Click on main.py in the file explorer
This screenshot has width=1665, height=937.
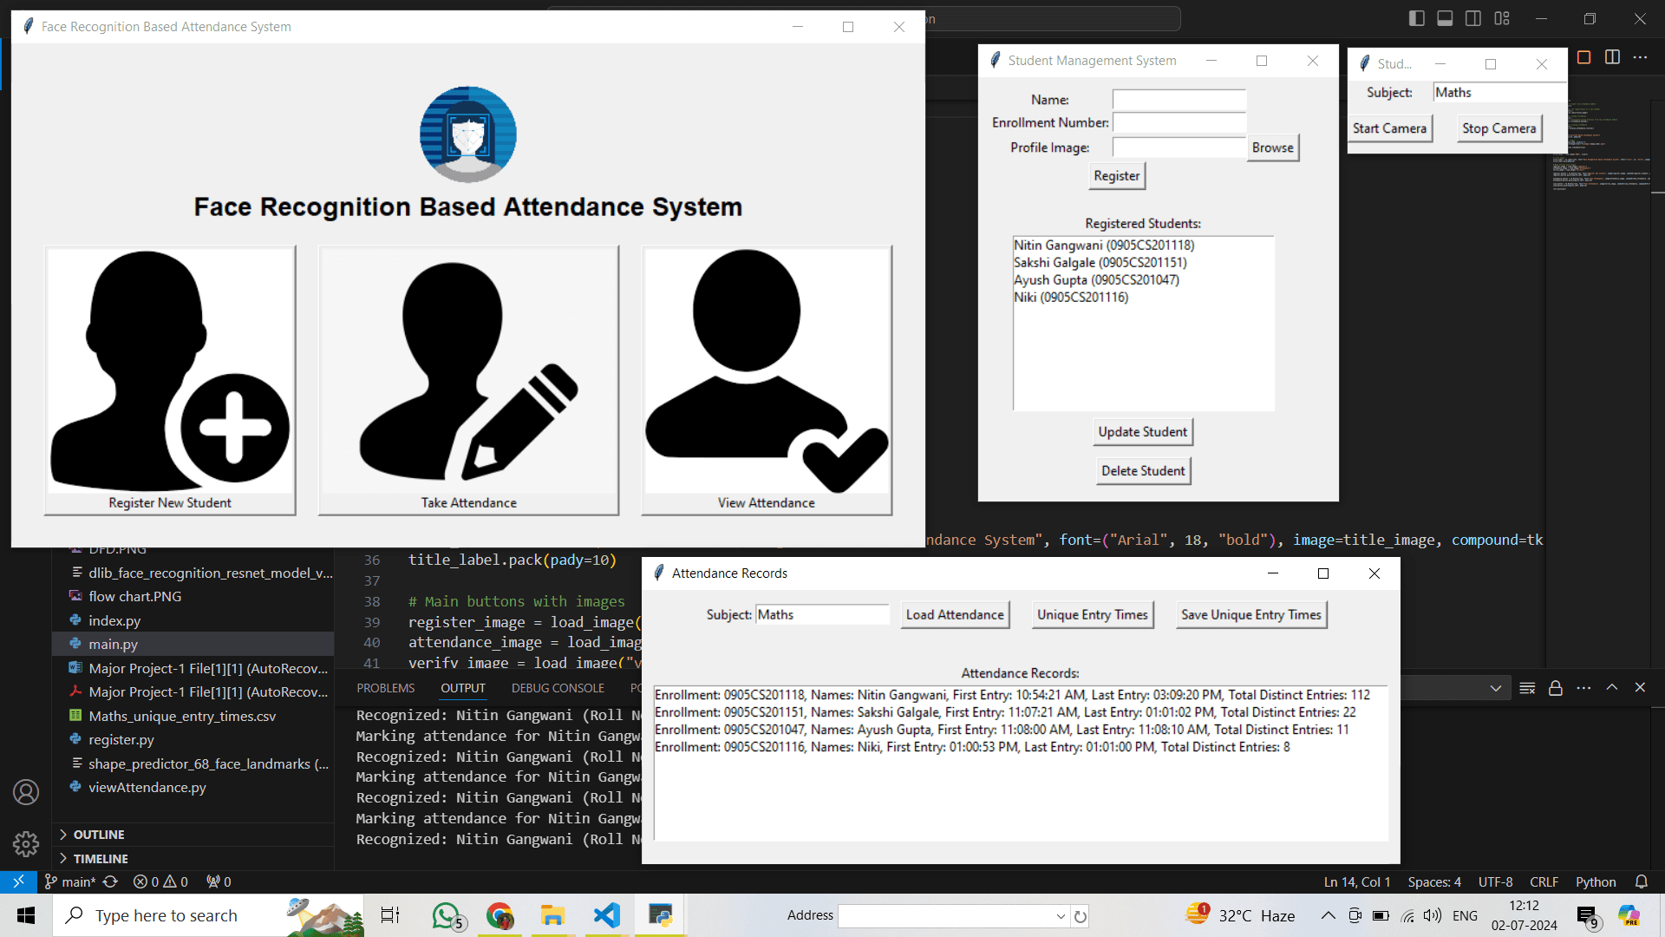114,643
